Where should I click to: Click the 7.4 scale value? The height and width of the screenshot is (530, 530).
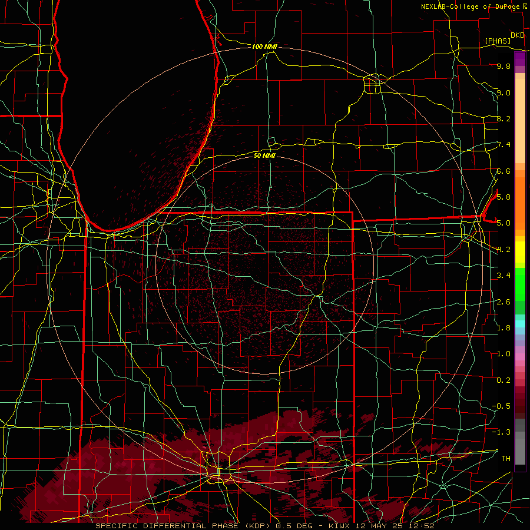click(x=504, y=145)
